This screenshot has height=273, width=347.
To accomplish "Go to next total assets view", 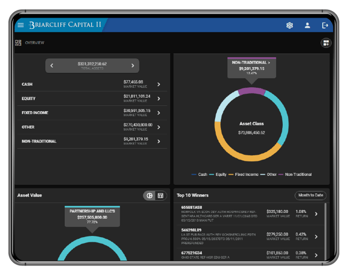I will (x=132, y=65).
